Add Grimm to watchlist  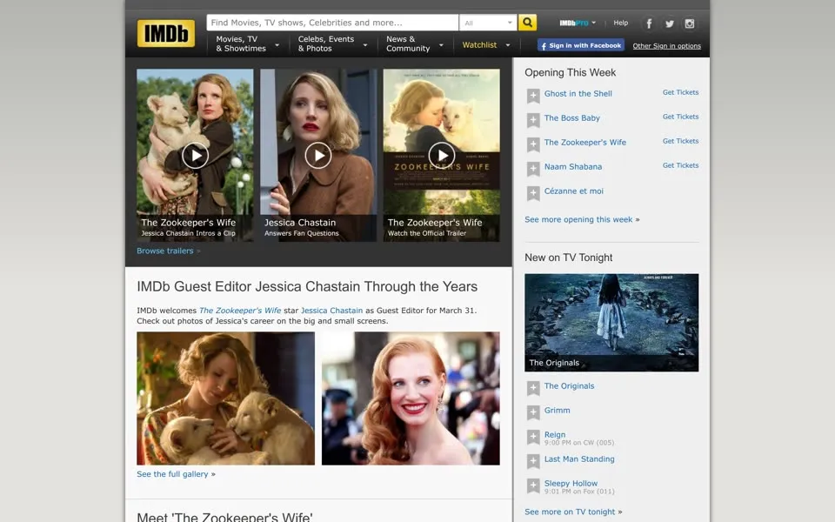533,412
